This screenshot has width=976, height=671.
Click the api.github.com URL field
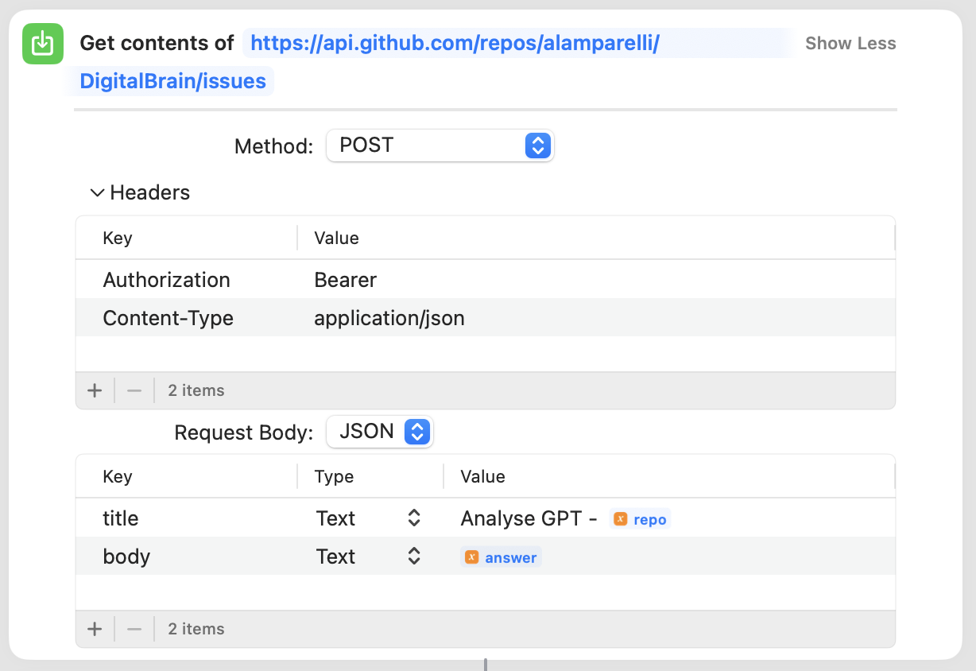(x=515, y=42)
